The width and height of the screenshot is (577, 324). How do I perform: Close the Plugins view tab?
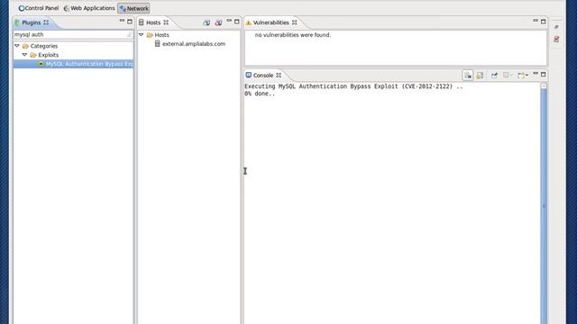tap(46, 22)
